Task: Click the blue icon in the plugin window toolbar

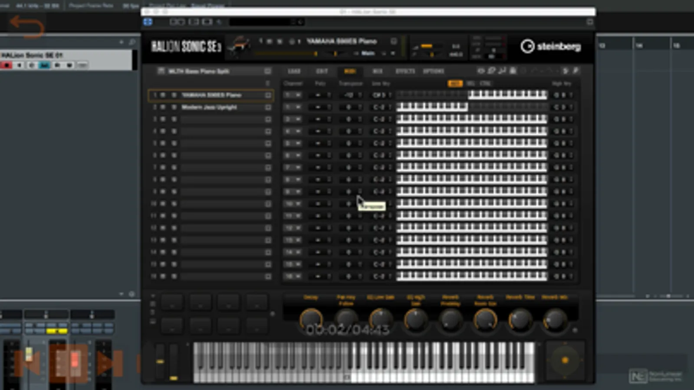Action: (x=148, y=22)
